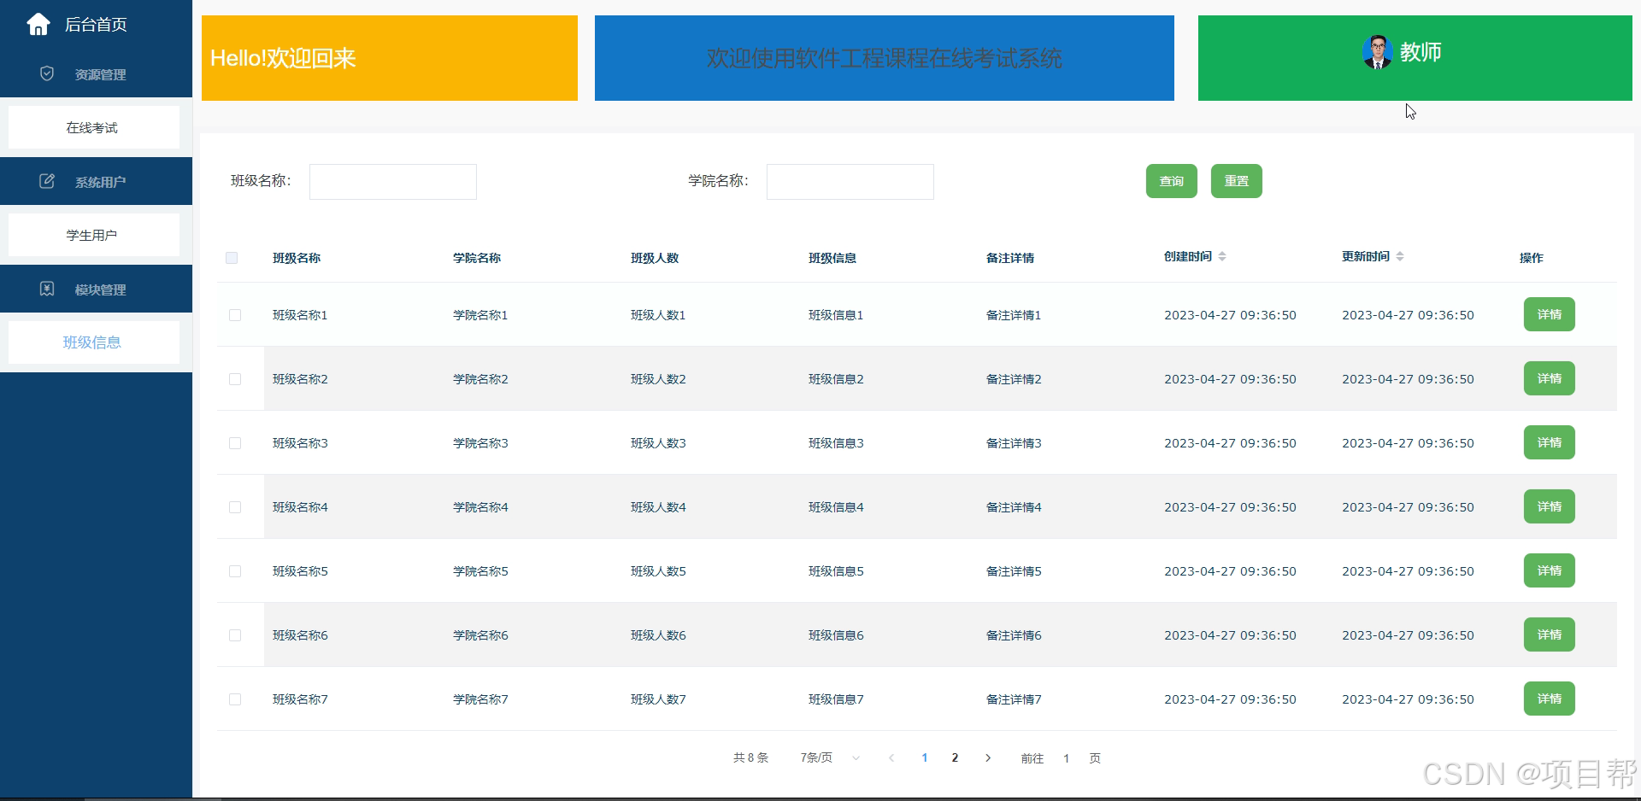
Task: Click the teacher avatar image
Action: 1377,52
